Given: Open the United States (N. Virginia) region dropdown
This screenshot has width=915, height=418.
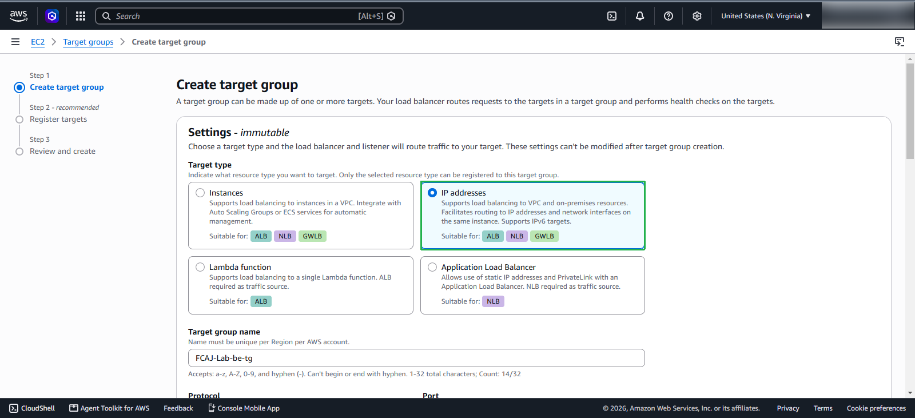Looking at the screenshot, I should tap(766, 16).
